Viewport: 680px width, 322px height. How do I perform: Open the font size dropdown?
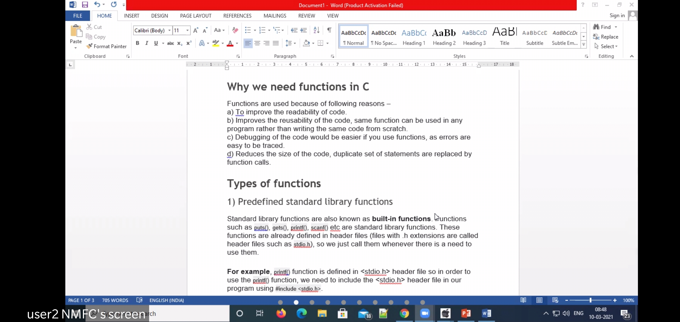pos(187,30)
